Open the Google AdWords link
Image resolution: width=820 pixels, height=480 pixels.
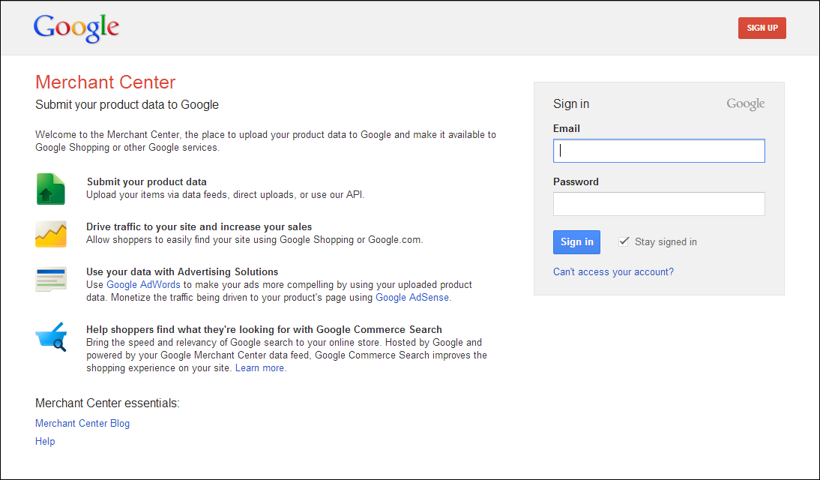coord(143,284)
